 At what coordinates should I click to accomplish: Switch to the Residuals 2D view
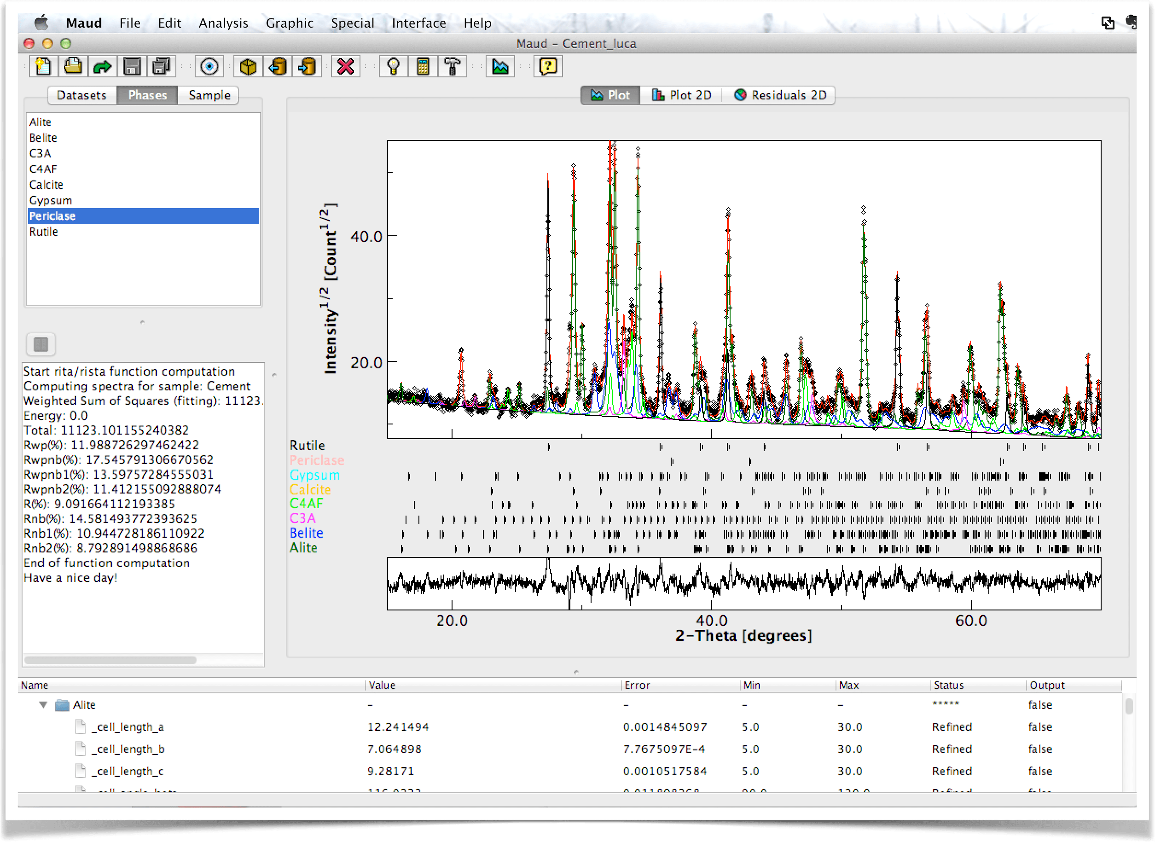[779, 95]
